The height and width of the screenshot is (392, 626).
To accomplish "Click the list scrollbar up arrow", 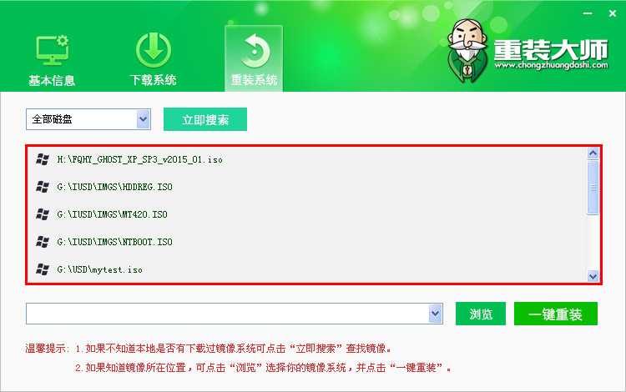I will click(x=593, y=153).
